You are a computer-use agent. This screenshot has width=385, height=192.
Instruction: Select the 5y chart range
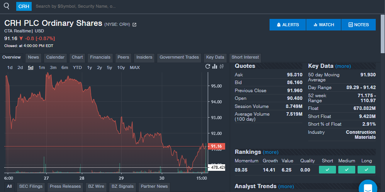click(x=110, y=68)
